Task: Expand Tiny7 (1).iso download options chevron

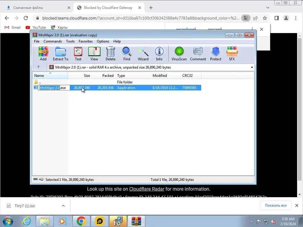Action: [63, 206]
